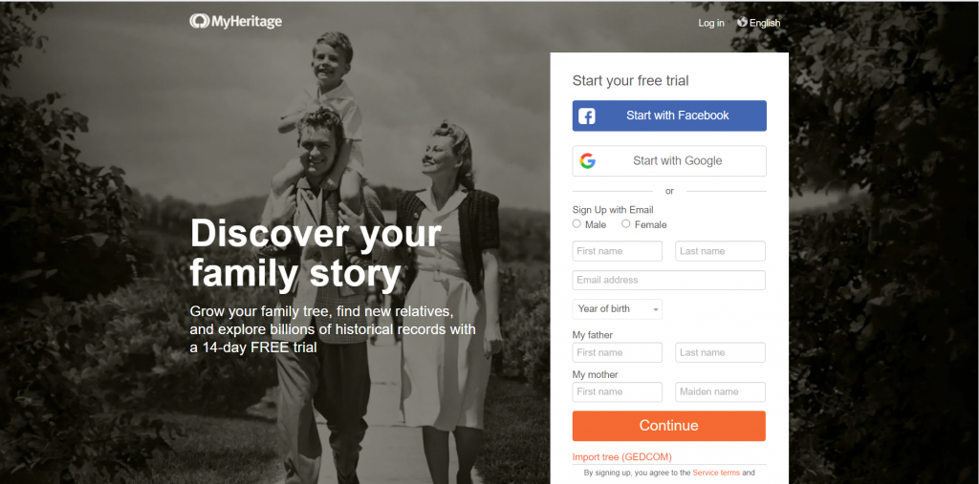Focus the Email address field
979x484 pixels.
(668, 280)
